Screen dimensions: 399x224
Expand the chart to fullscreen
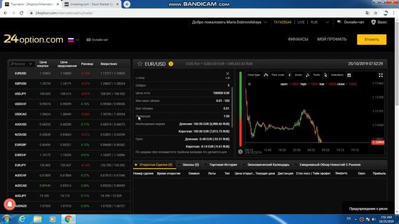(x=381, y=75)
